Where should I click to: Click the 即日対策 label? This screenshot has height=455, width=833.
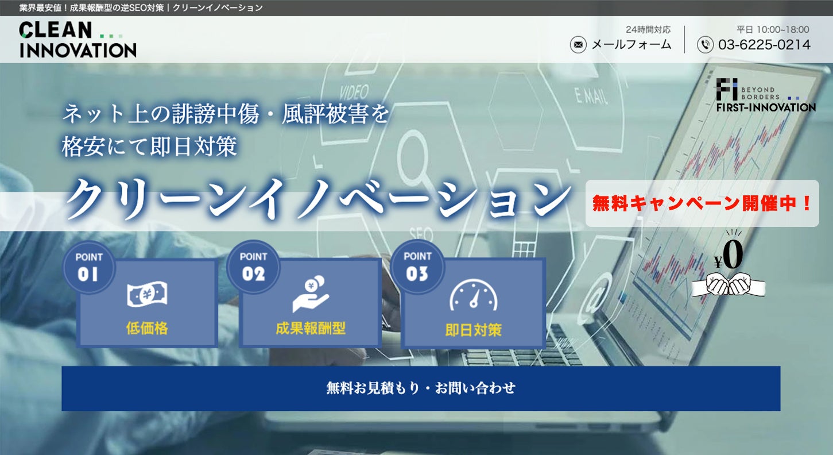pyautogui.click(x=474, y=329)
